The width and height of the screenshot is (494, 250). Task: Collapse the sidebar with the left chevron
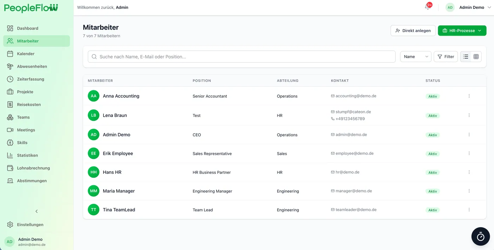click(x=37, y=211)
